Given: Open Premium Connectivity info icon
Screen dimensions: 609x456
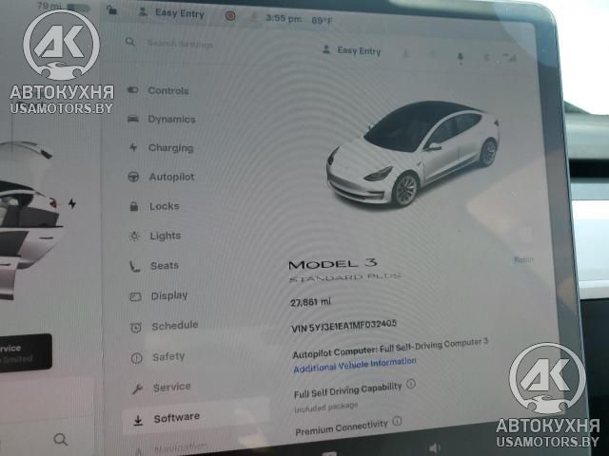Looking at the screenshot, I should pos(397,421).
